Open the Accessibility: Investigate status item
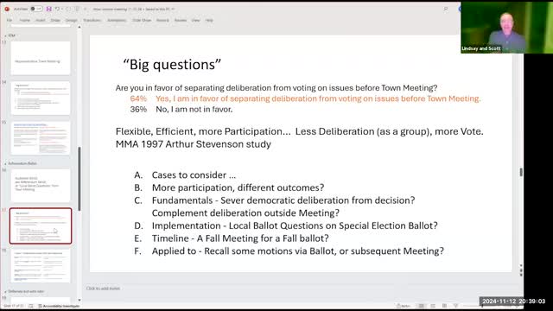Image resolution: width=553 pixels, height=311 pixels. (59, 306)
